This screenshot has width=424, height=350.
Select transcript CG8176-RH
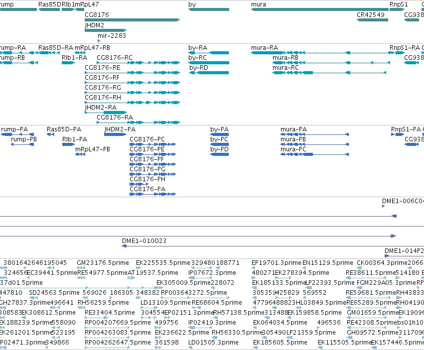pos(132,103)
